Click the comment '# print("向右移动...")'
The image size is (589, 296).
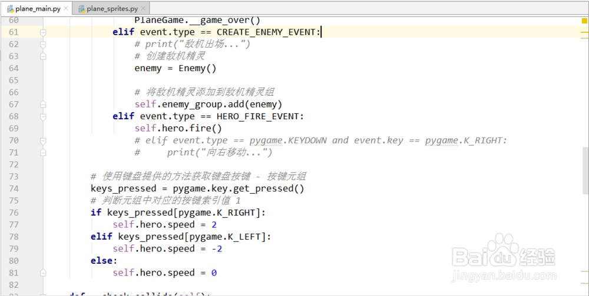coord(203,153)
